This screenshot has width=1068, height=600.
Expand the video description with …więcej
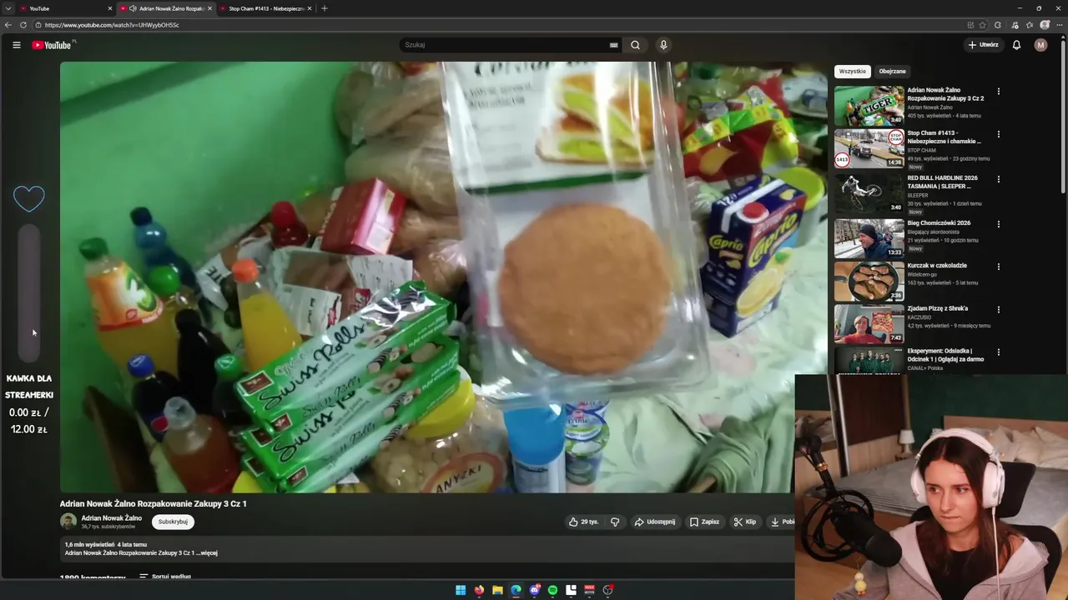click(208, 552)
